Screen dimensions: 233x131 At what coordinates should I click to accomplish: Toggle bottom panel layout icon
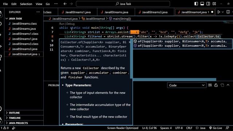click(202, 4)
